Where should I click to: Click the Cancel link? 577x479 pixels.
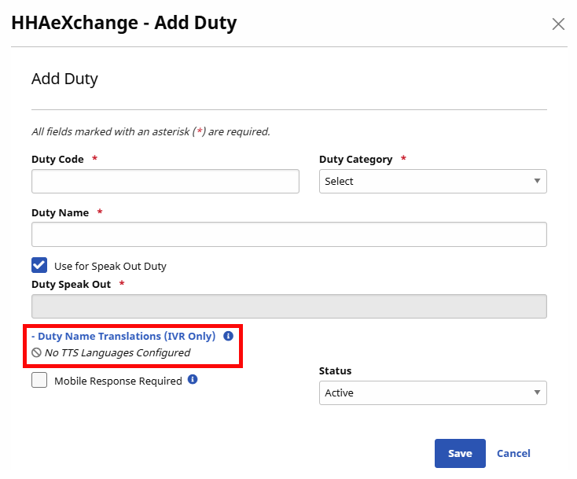tap(513, 453)
